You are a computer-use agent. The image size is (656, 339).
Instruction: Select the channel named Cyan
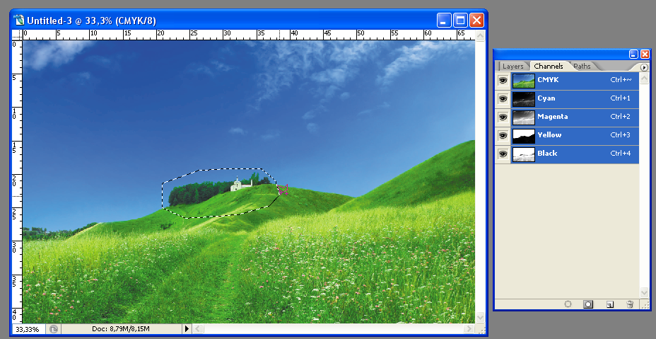pos(546,98)
